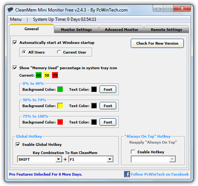
Task: Open the Advanced Monitor tab
Action: coord(121,30)
